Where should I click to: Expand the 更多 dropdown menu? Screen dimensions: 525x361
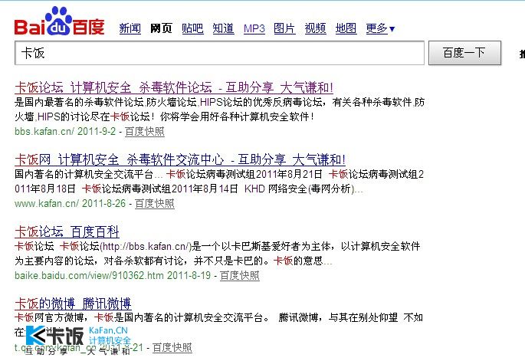pyautogui.click(x=380, y=28)
